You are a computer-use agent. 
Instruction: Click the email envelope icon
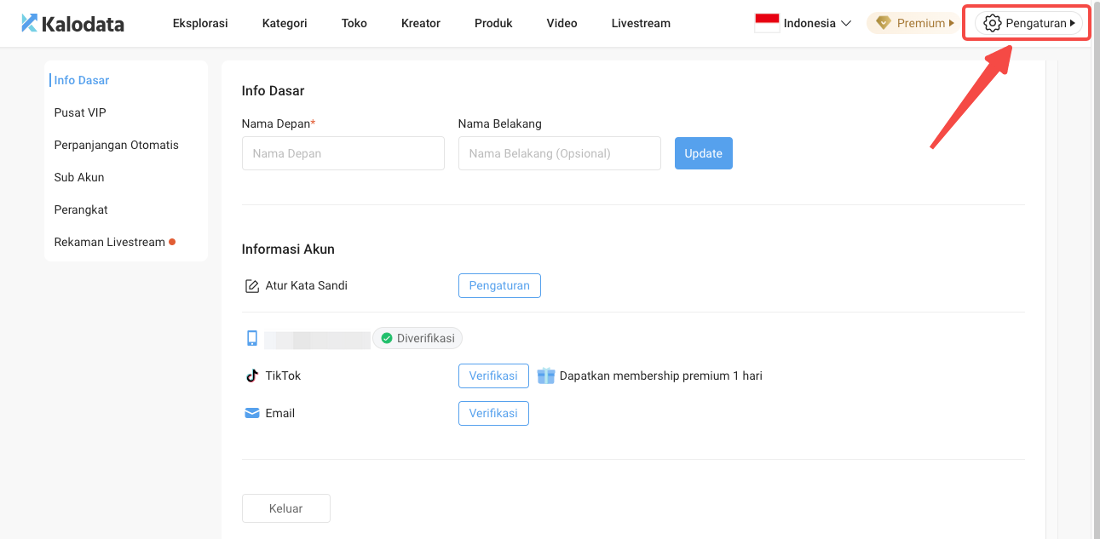pos(251,413)
